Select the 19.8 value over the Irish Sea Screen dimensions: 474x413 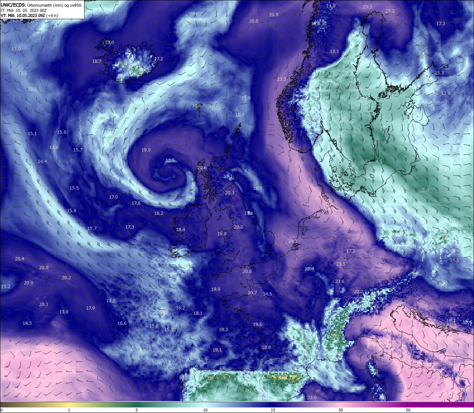pos(222,234)
